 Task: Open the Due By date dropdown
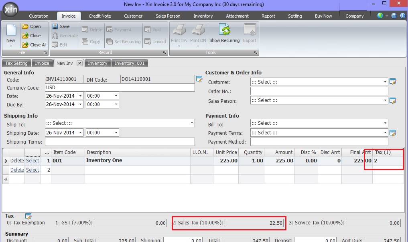point(80,104)
